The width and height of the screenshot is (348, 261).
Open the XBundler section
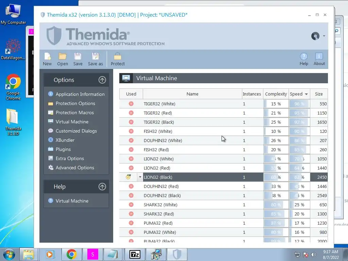65,140
